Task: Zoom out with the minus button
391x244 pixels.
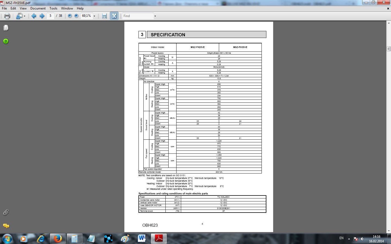Action: (70, 16)
